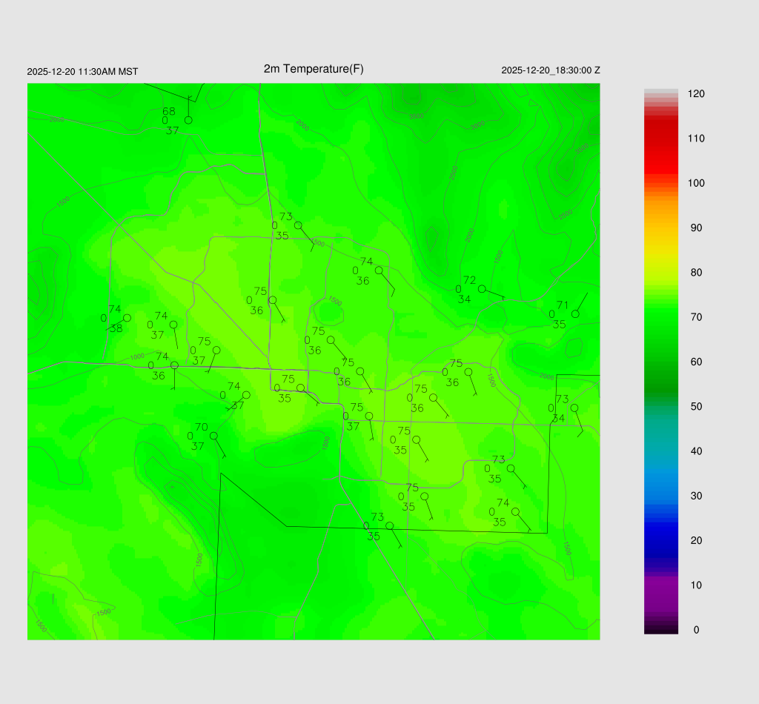The image size is (759, 704).
Task: Click the yellow band at 90 on colorbar
Action: [661, 228]
